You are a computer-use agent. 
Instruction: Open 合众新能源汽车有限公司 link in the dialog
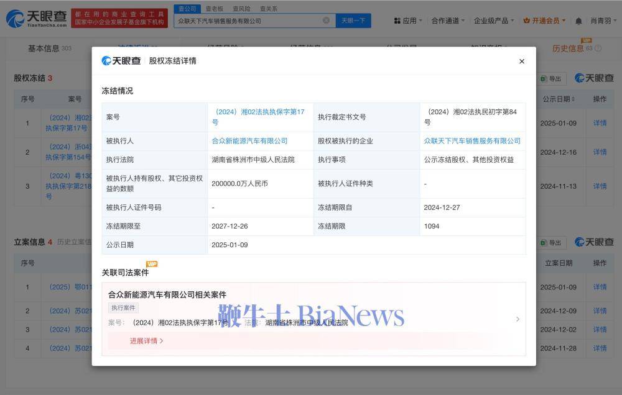click(249, 140)
